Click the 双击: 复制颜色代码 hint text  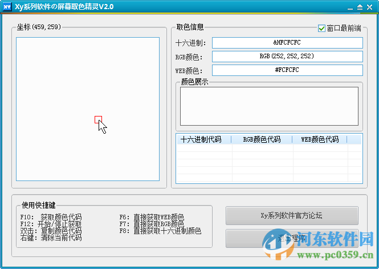tap(51, 231)
